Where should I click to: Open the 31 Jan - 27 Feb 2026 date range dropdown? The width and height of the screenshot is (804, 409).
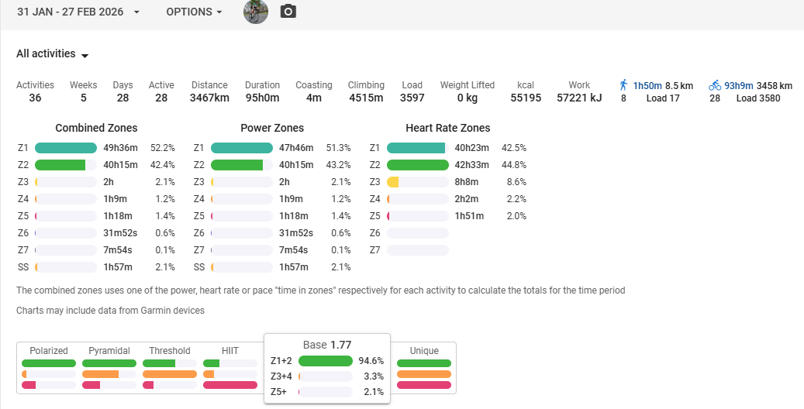click(x=79, y=12)
